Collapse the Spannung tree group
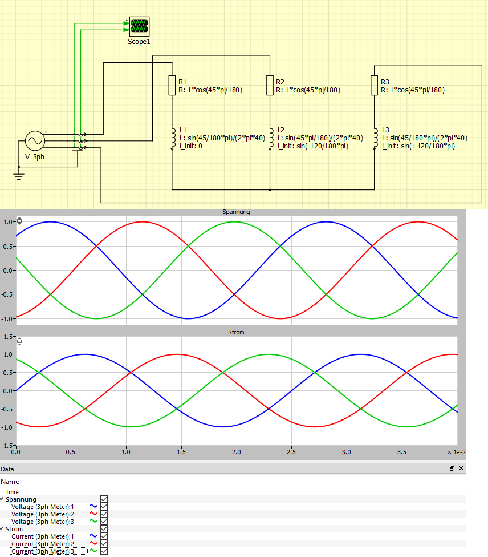 click(x=2, y=499)
